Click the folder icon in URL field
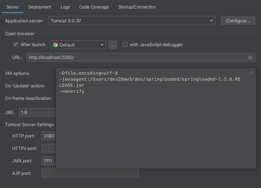This screenshot has height=188, width=261. (x=250, y=58)
